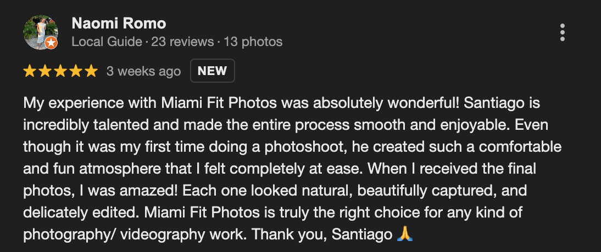
Task: Click the fifth yellow rating star
Action: 91,71
